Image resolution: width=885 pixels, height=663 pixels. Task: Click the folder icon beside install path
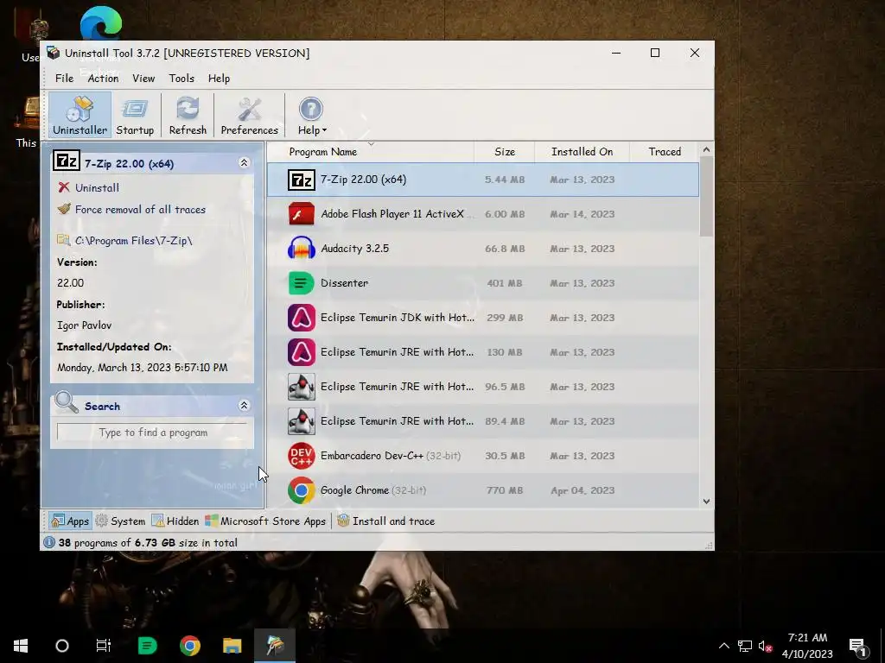63,240
